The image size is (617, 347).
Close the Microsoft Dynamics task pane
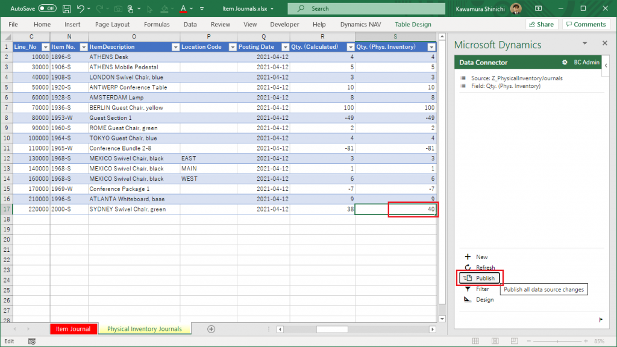pyautogui.click(x=605, y=43)
